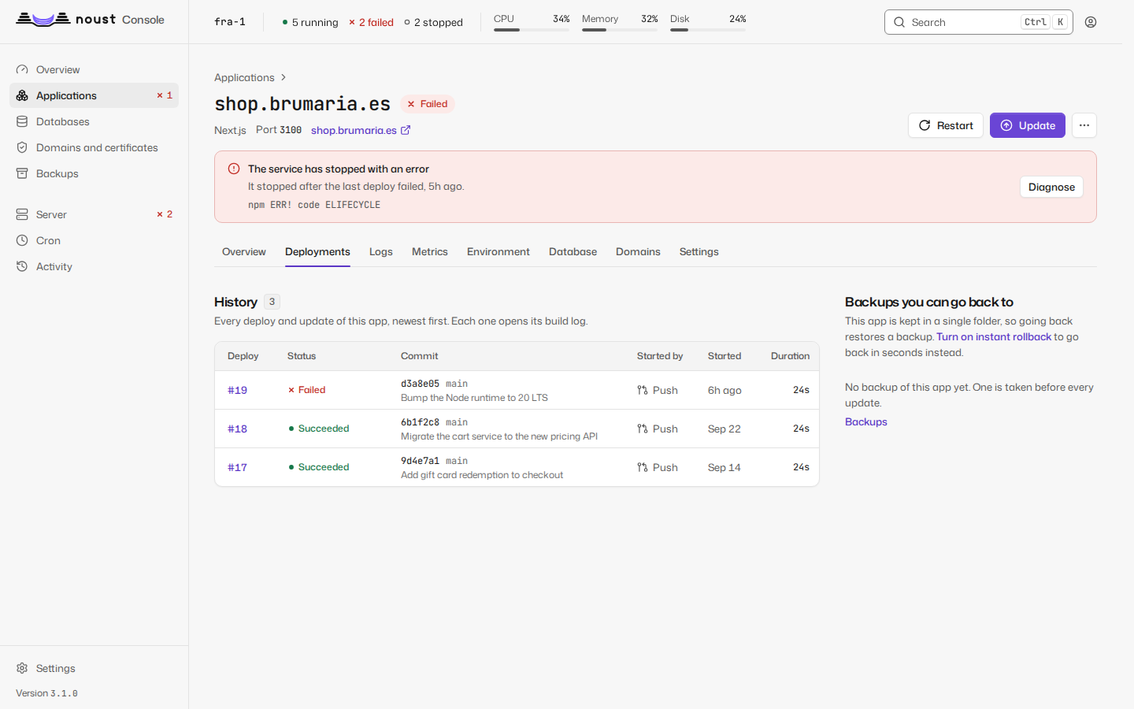This screenshot has width=1134, height=709.
Task: Switch to the Overview tab
Action: tap(244, 252)
